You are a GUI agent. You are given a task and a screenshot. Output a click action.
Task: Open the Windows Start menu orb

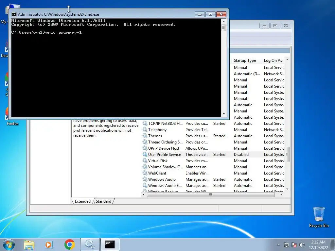pyautogui.click(x=9, y=244)
